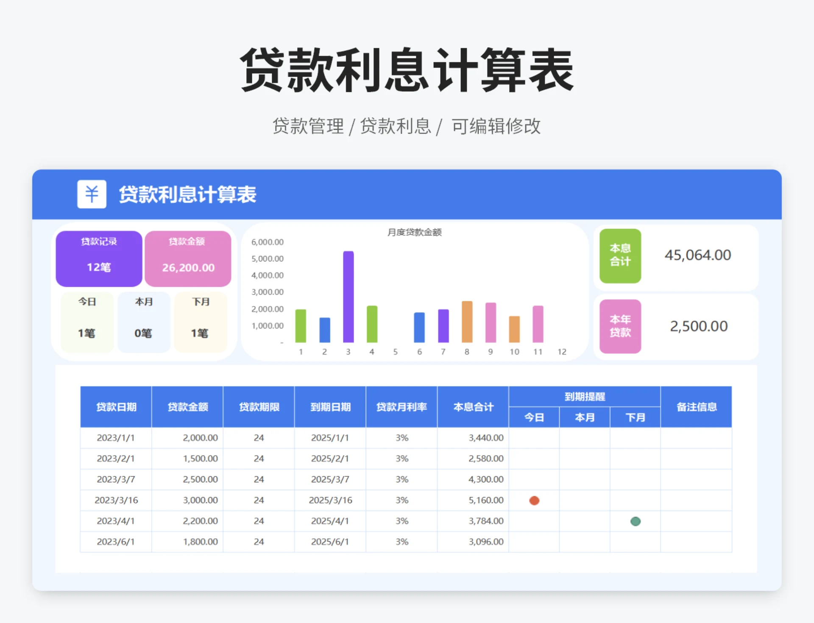Click the 本年贷款 pink badge

(x=620, y=327)
